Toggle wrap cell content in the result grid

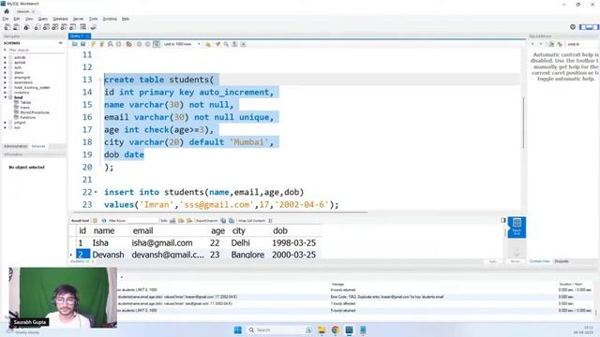click(270, 221)
